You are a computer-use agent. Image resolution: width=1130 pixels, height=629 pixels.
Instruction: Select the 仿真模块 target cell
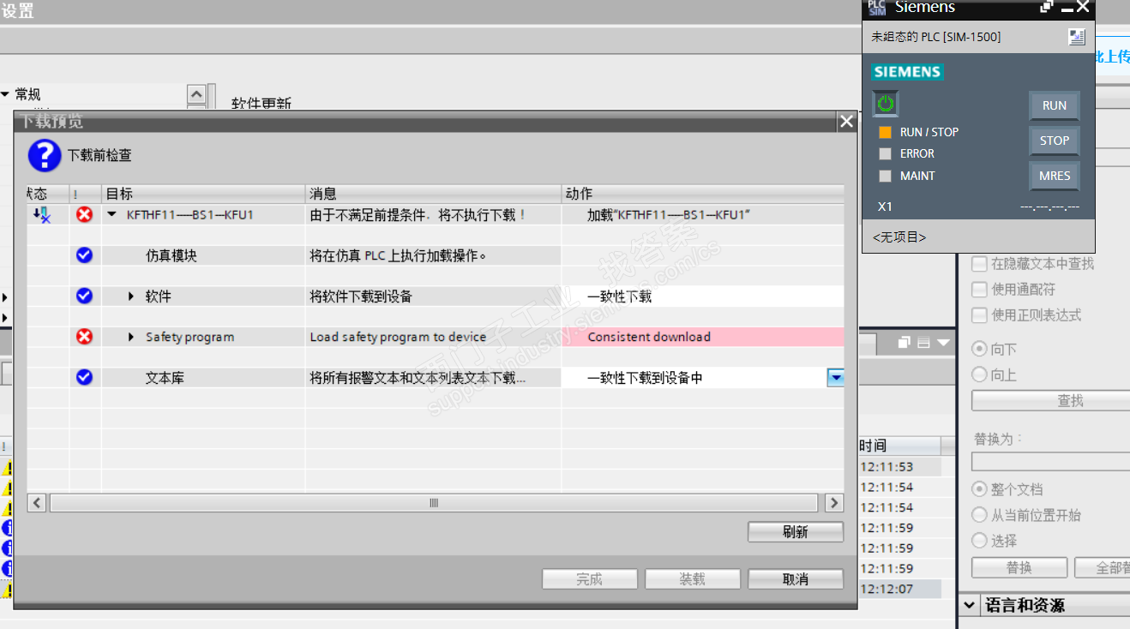(203, 255)
